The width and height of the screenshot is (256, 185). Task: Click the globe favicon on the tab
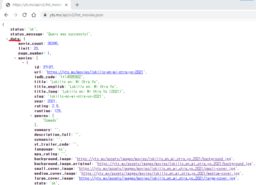click(x=8, y=5)
